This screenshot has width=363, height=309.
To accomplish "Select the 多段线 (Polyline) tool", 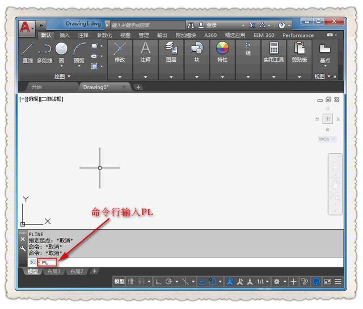I will pyautogui.click(x=44, y=51).
